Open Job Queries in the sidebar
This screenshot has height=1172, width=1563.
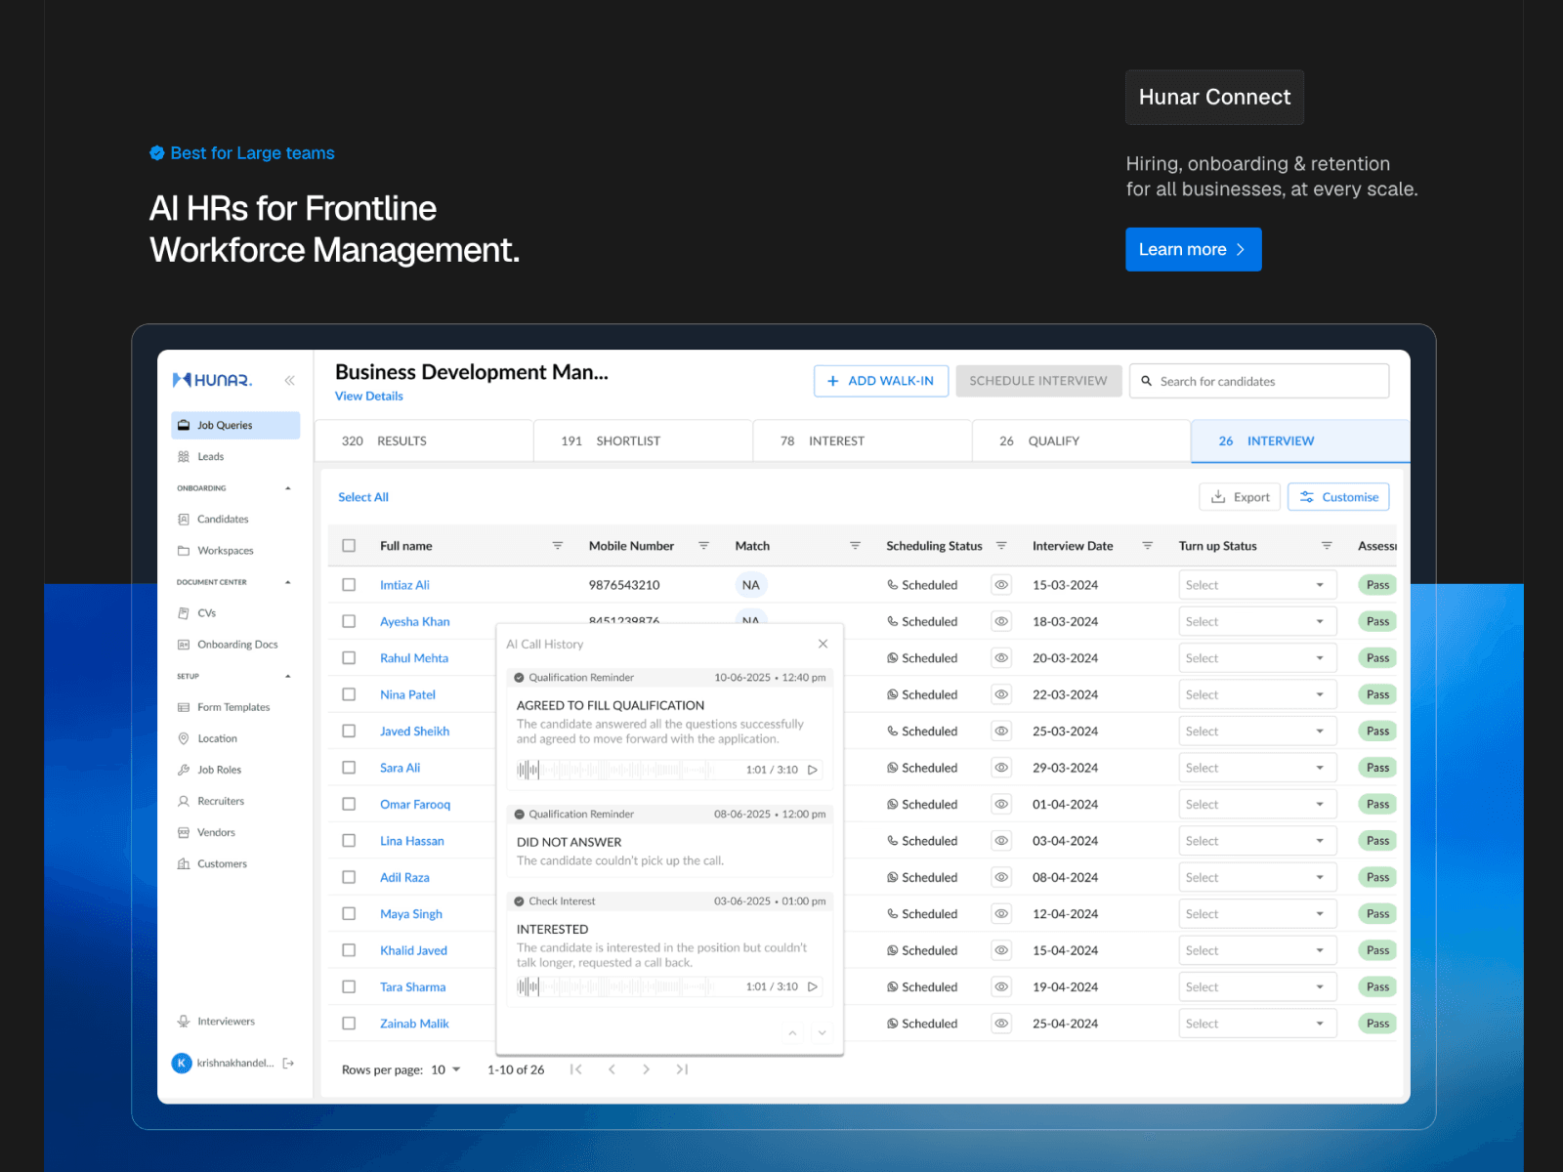click(x=235, y=425)
